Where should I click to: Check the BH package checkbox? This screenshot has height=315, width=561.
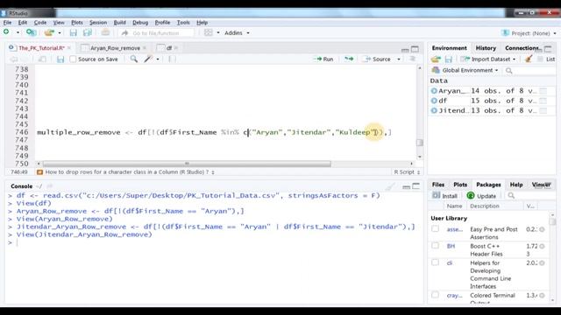(x=435, y=246)
